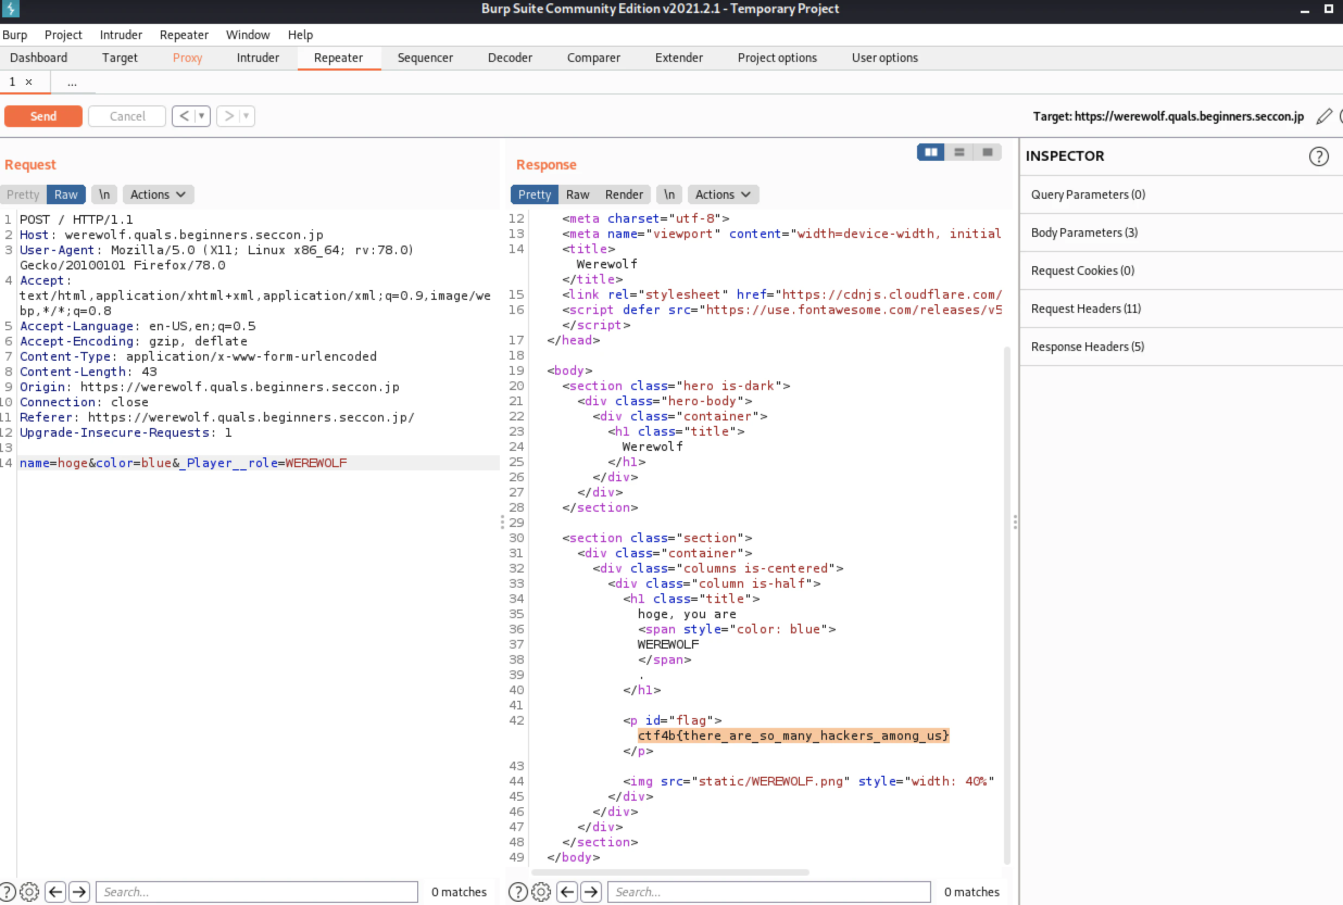Click the Cancel button

127,116
